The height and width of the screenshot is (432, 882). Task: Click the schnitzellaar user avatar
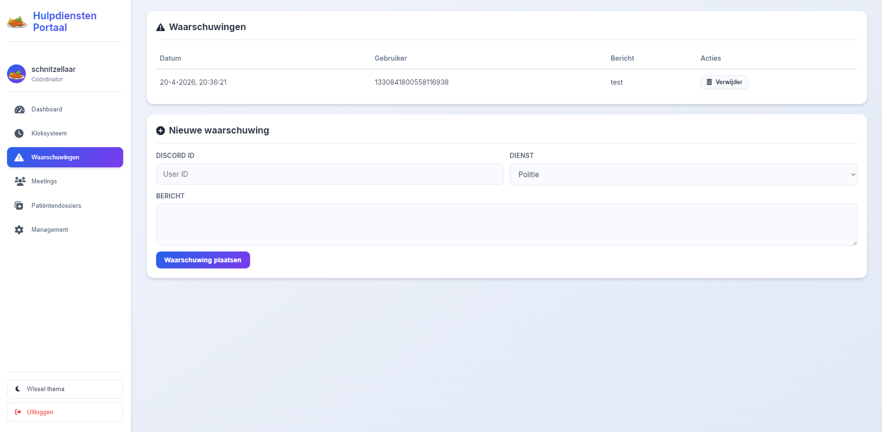tap(16, 74)
